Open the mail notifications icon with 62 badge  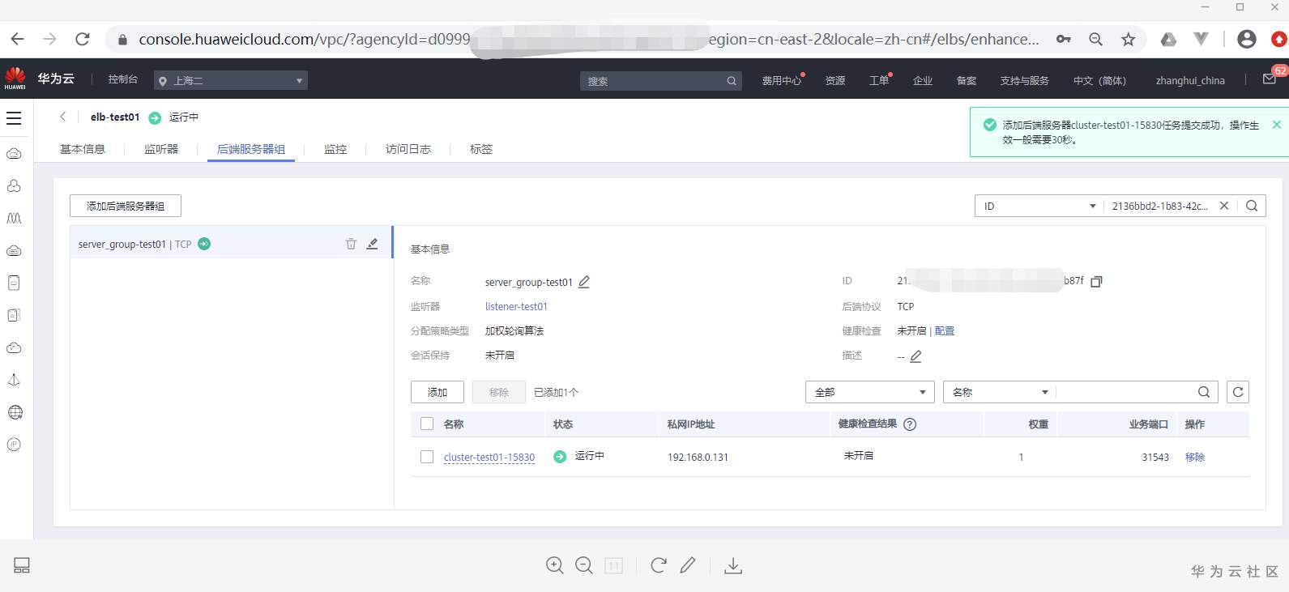click(1270, 79)
